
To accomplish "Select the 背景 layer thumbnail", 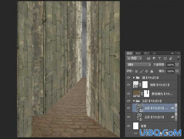I will [136, 126].
